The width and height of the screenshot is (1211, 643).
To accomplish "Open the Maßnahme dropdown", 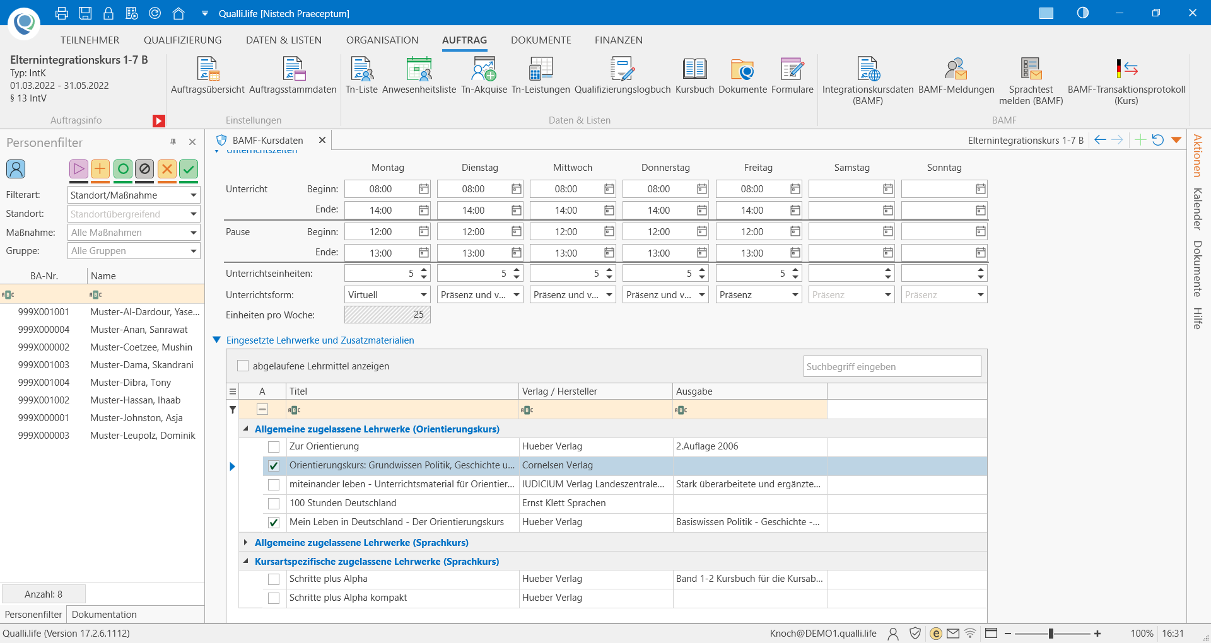I will click(x=194, y=233).
